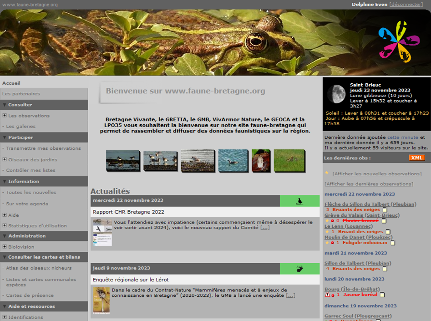The height and width of the screenshot is (321, 431).
Task: Collapse the Administration section
Action: click(x=5, y=236)
